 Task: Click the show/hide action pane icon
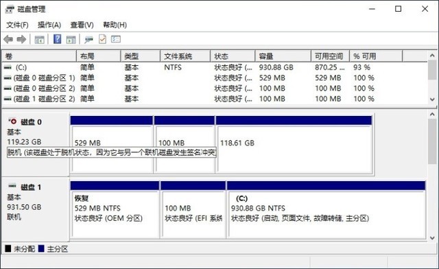tap(71, 40)
